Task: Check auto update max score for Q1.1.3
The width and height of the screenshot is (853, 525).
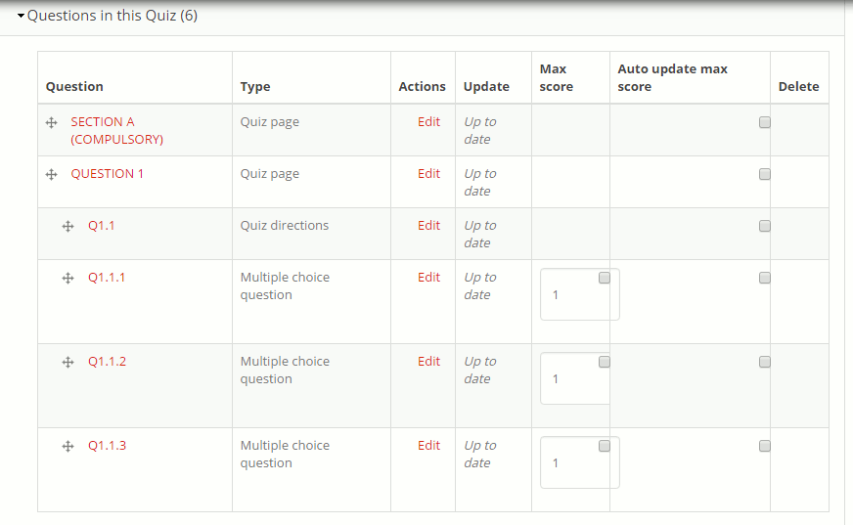Action: (x=765, y=446)
